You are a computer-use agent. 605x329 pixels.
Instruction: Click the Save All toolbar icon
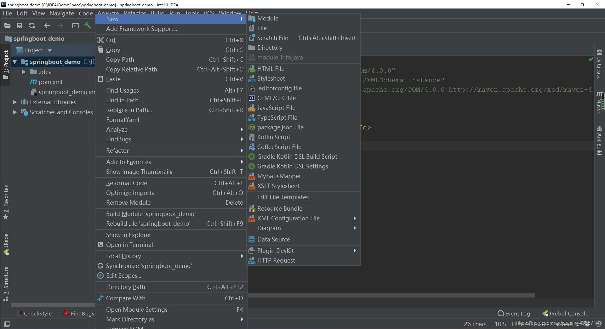pyautogui.click(x=20, y=26)
